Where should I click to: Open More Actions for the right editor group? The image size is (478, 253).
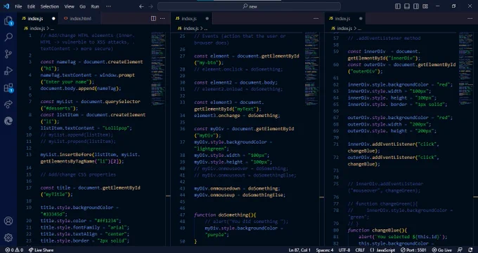coord(470,18)
